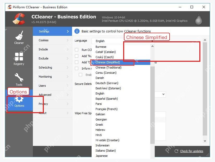Open the Monitoring options tab
The image size is (215, 162).
click(52, 77)
